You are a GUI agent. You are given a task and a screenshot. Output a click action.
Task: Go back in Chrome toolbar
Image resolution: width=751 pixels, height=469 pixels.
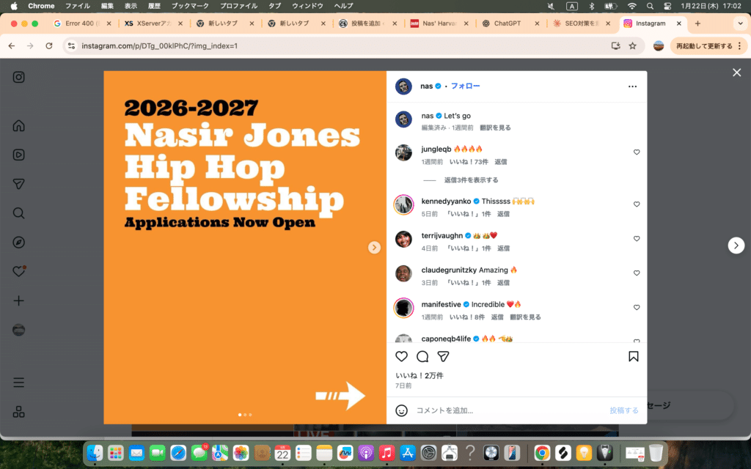click(x=12, y=46)
